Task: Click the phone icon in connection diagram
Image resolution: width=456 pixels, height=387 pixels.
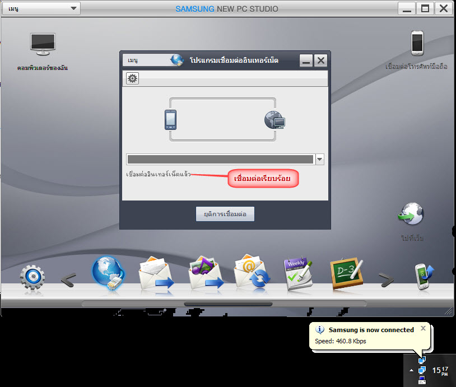Action: click(170, 120)
